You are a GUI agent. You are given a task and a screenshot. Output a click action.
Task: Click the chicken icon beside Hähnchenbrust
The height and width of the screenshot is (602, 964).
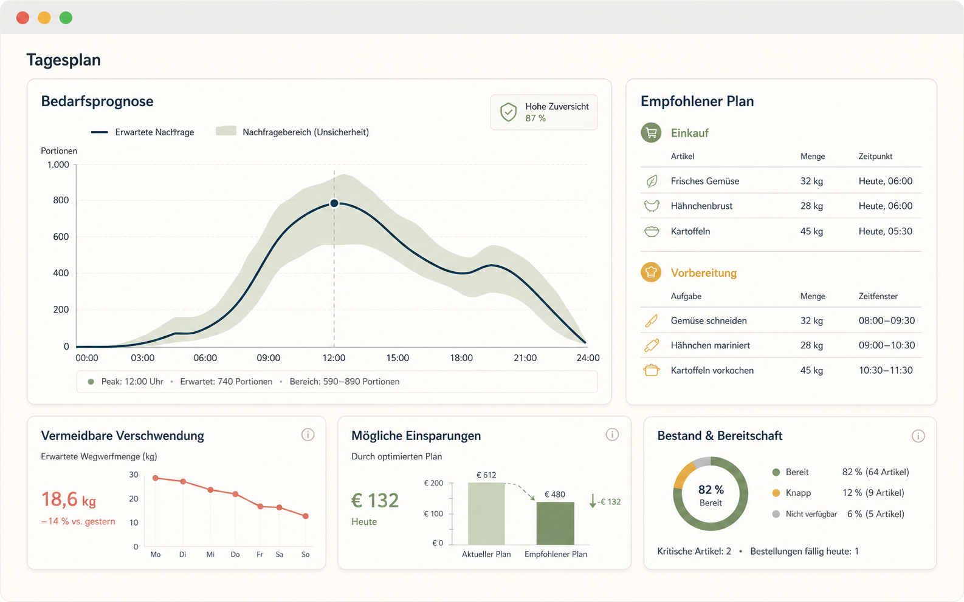coord(652,206)
